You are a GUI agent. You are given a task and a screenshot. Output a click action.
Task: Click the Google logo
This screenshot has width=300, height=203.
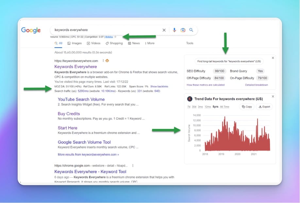pos(31,30)
